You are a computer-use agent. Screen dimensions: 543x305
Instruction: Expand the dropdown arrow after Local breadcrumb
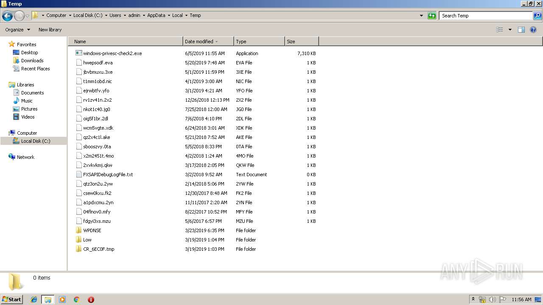pos(186,15)
